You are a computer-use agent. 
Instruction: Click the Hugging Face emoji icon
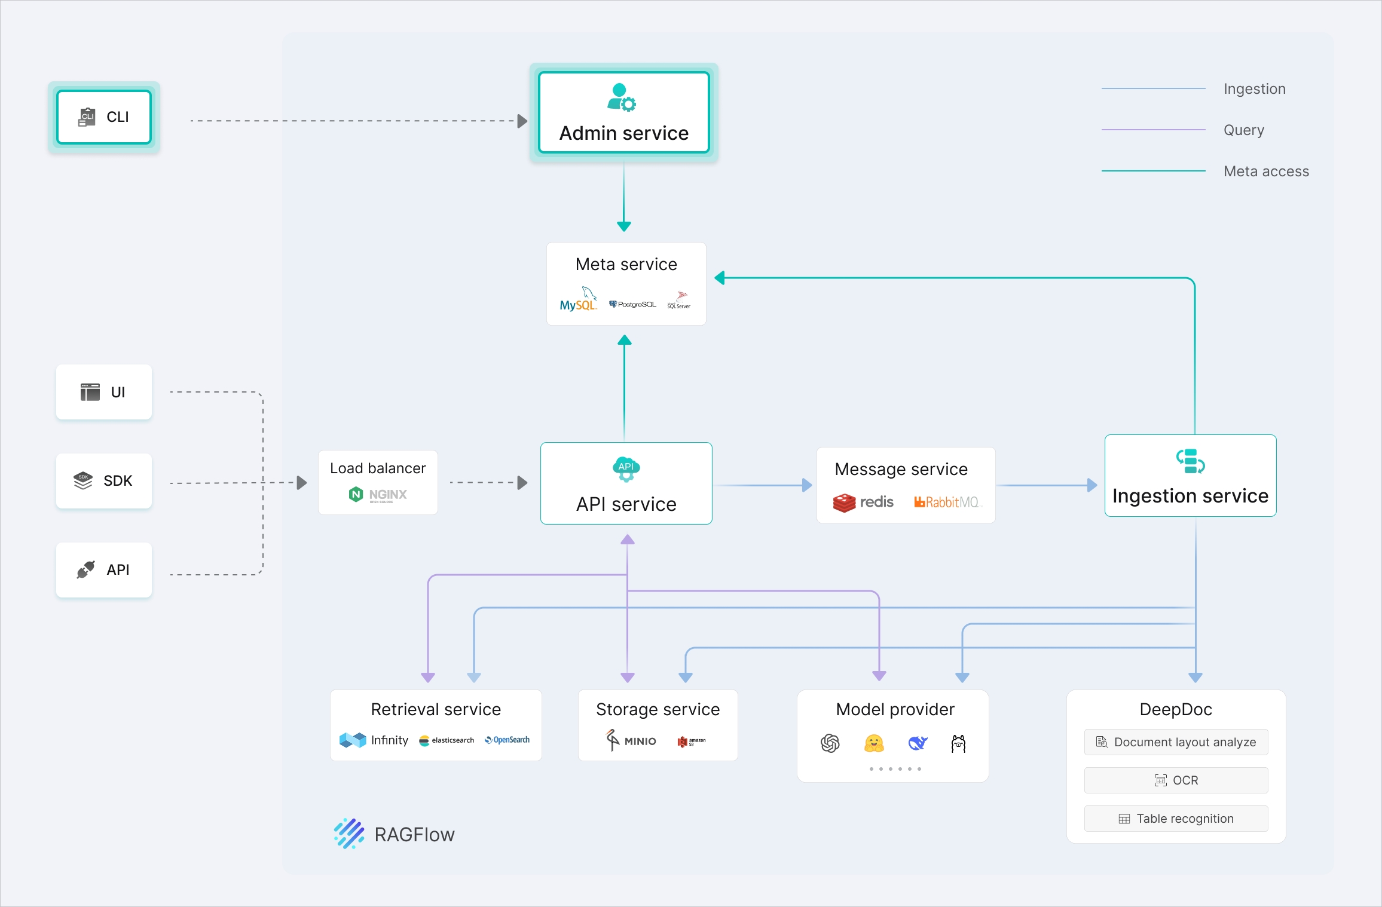click(x=874, y=743)
